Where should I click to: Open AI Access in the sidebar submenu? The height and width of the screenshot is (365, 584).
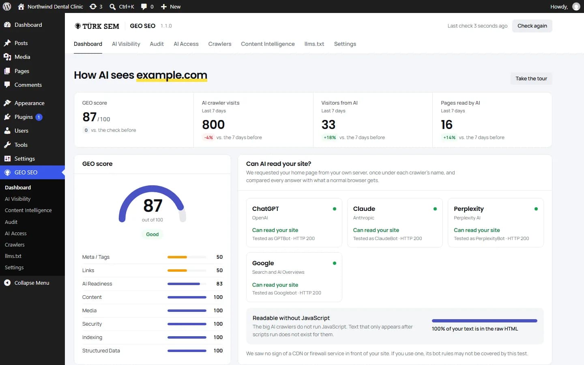click(16, 233)
